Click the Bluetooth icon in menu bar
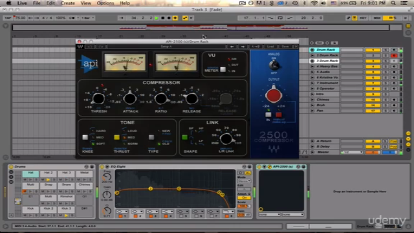 point(305,3)
